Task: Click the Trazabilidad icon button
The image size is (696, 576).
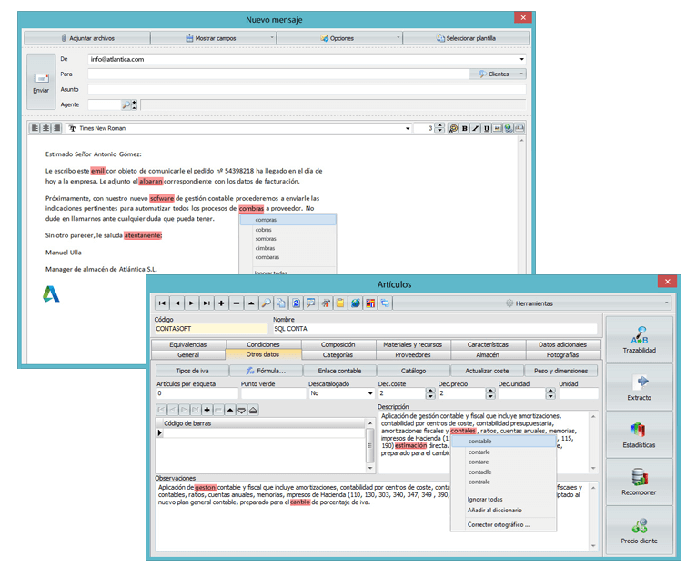Action: coord(639,341)
